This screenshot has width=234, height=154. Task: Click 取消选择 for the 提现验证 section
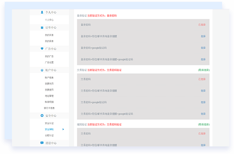pyautogui.click(x=203, y=124)
